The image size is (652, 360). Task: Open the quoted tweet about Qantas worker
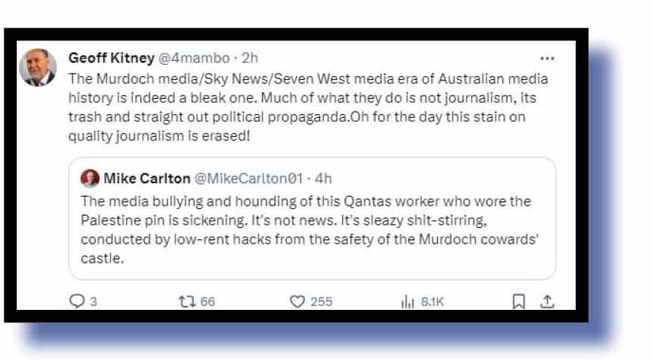312,229
